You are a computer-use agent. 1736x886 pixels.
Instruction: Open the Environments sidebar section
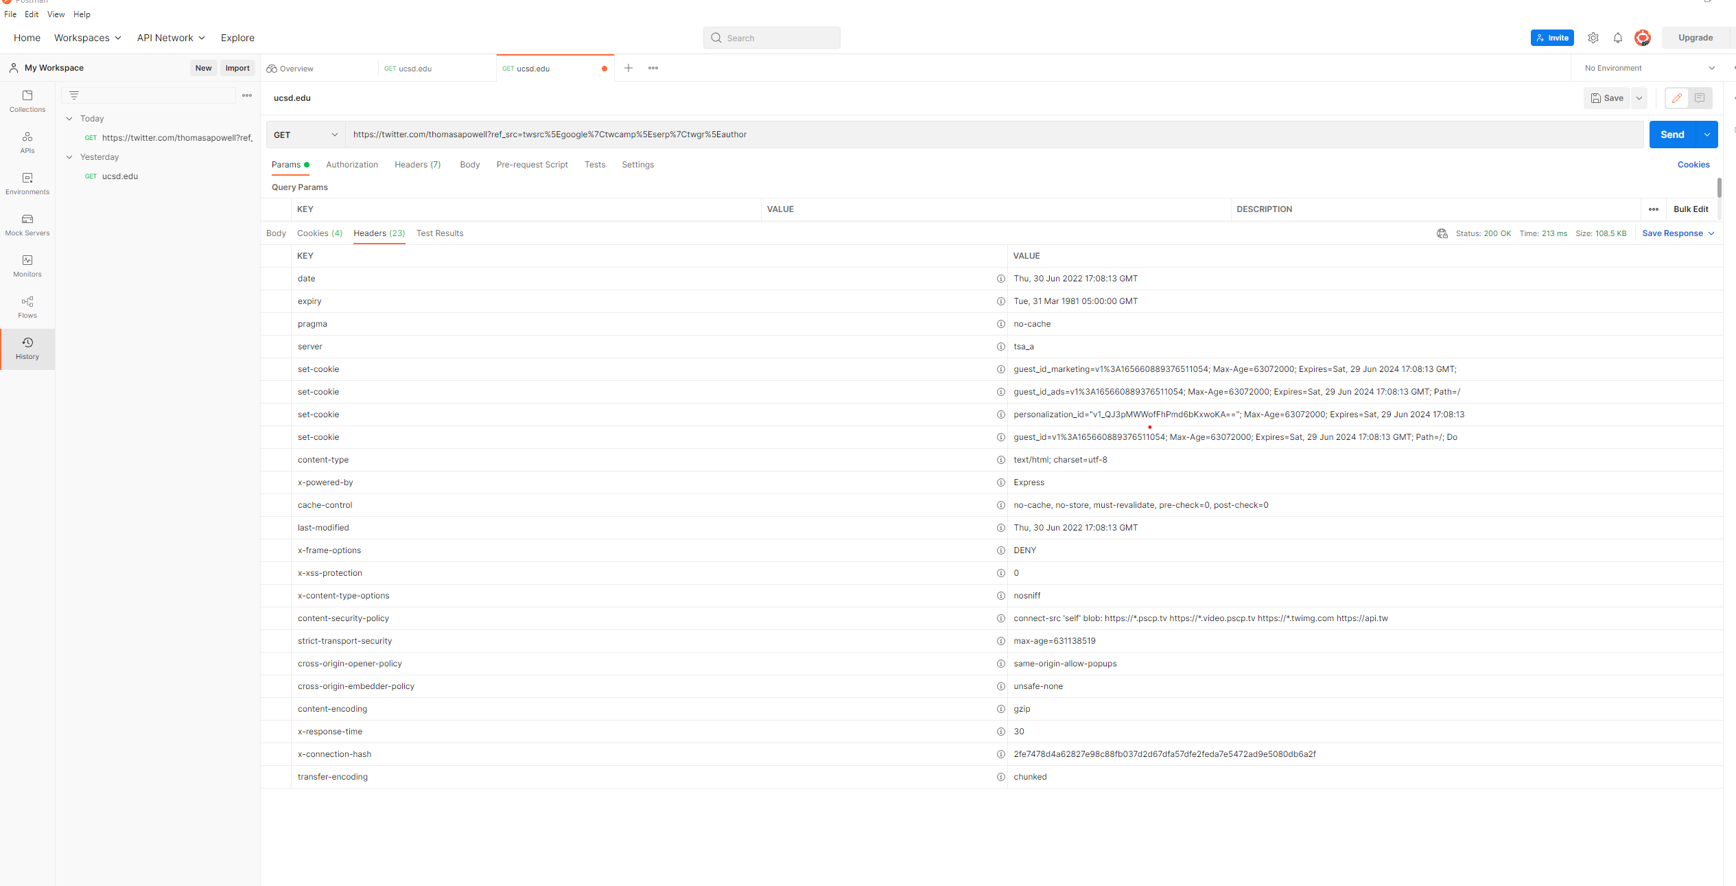(x=27, y=183)
